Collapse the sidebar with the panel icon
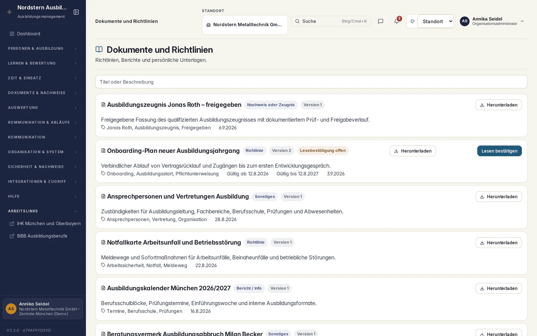 point(76,12)
